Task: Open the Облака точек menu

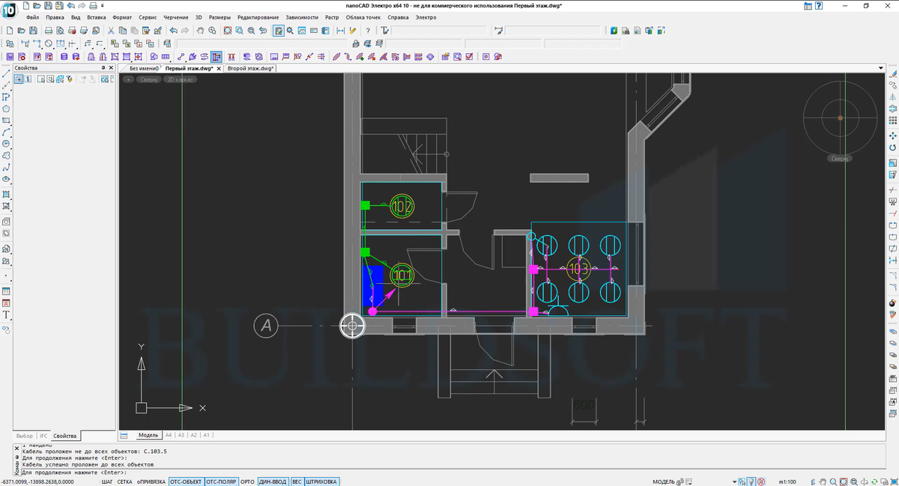Action: [362, 16]
